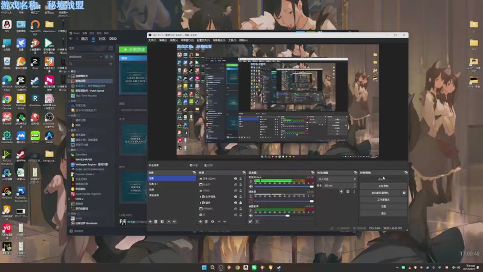Image resolution: width=483 pixels, height=272 pixels.
Task: Move selected source up in Sources panel
Action: (219, 221)
